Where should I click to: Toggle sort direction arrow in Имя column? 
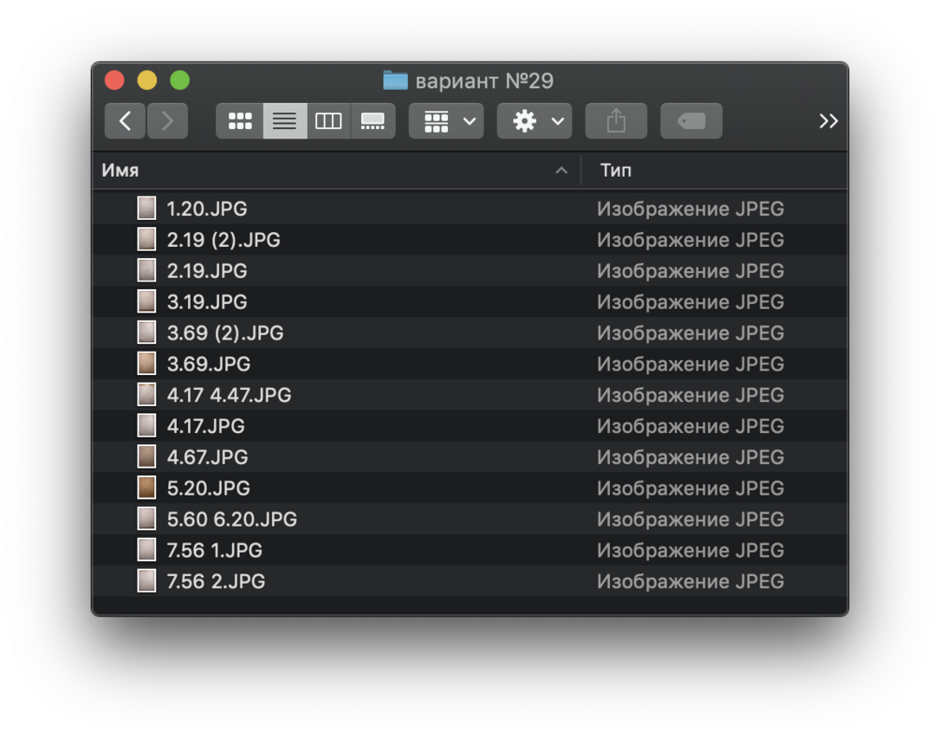tap(561, 170)
